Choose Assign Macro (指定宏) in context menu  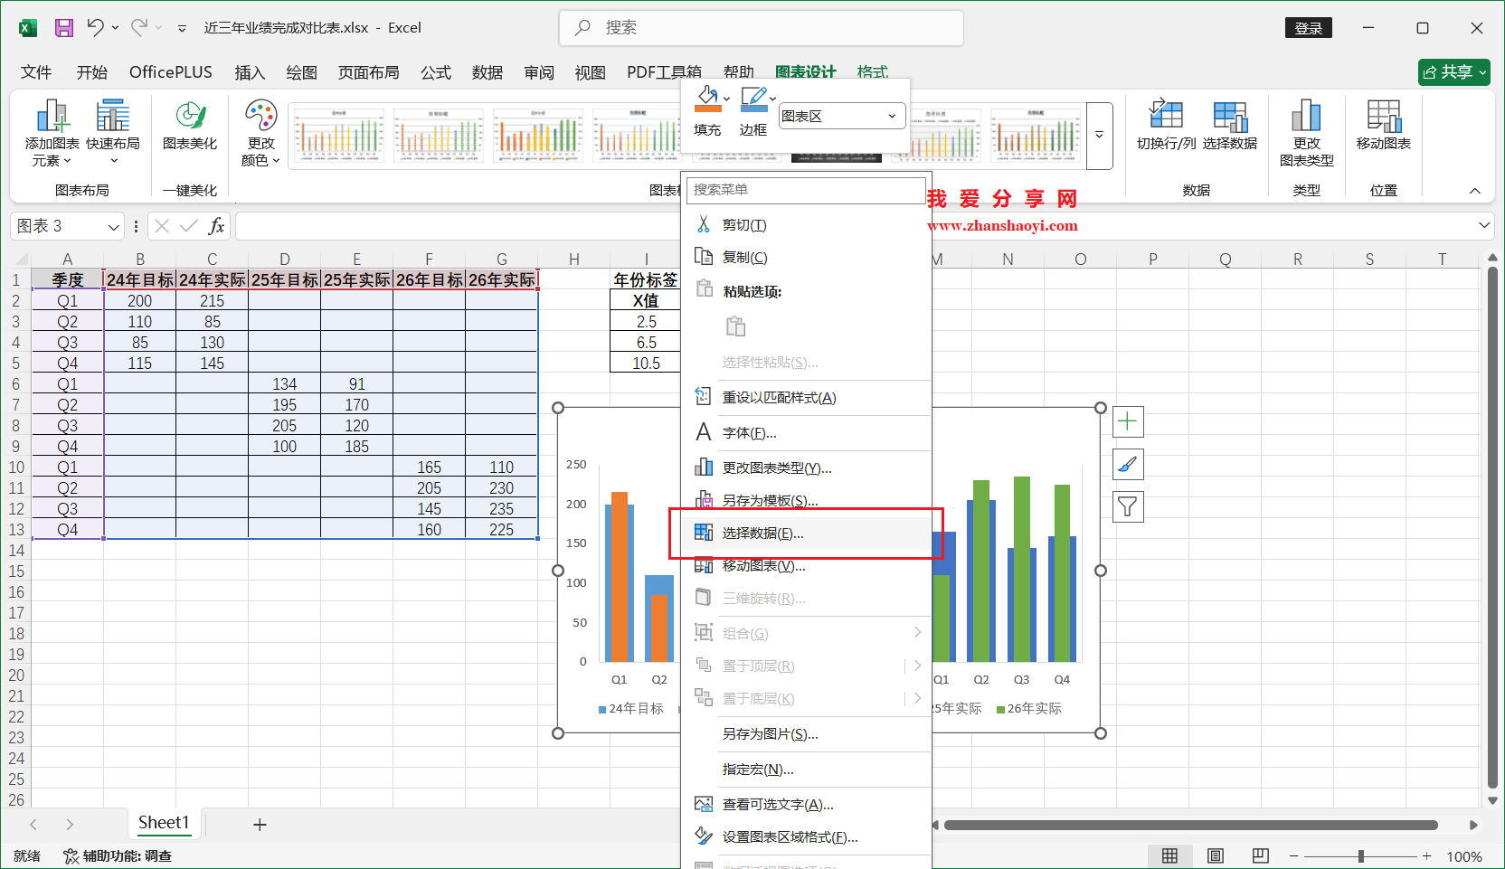(x=807, y=770)
